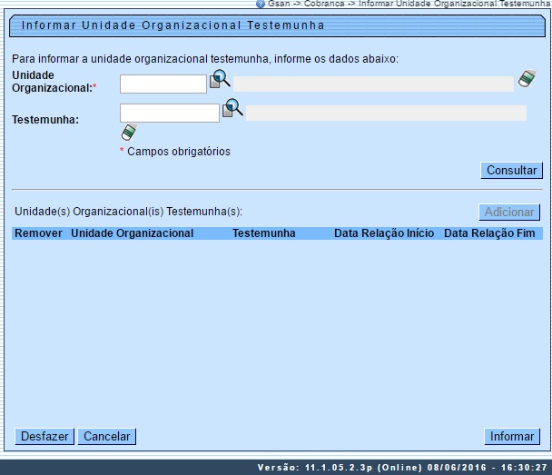Viewport: 552px width, 475px height.
Task: Click the Testemunha table column header
Action: point(263,233)
